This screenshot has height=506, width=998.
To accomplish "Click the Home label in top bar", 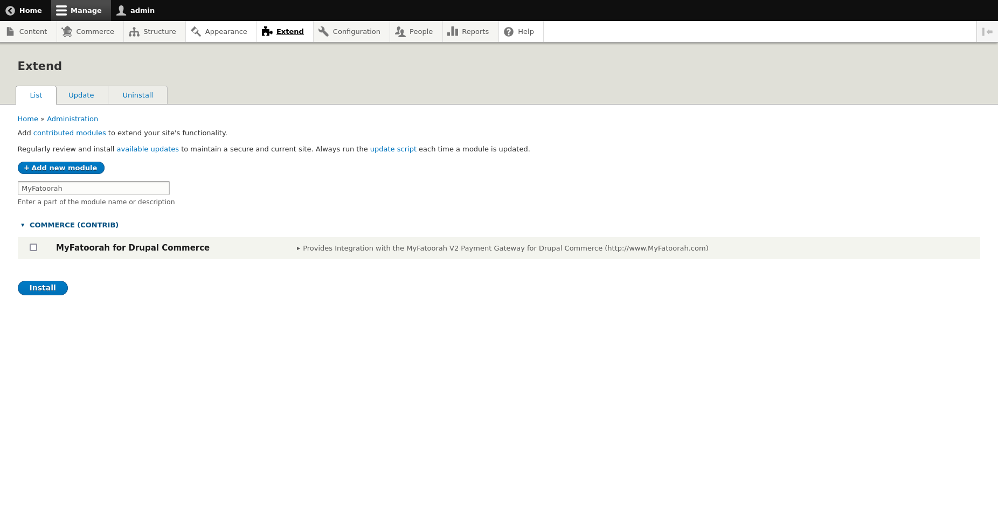I will (x=30, y=10).
